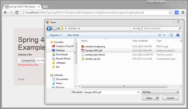Follow the Home link on the page
Image resolution: width=188 pixels, height=109 pixels.
coord(21,79)
